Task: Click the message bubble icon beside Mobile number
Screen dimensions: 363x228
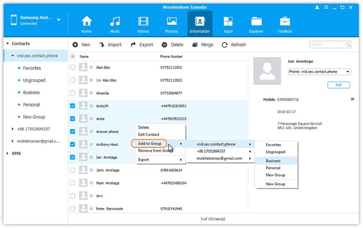Action: point(352,99)
